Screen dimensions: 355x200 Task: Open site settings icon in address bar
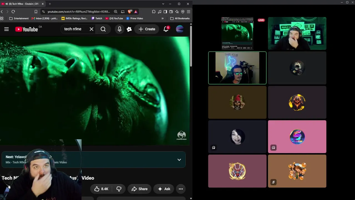[43, 12]
